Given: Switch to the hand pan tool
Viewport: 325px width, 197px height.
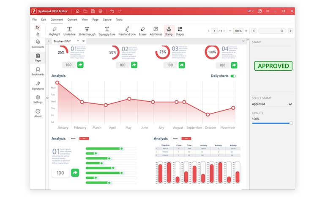Looking at the screenshot, I should [x=38, y=34].
